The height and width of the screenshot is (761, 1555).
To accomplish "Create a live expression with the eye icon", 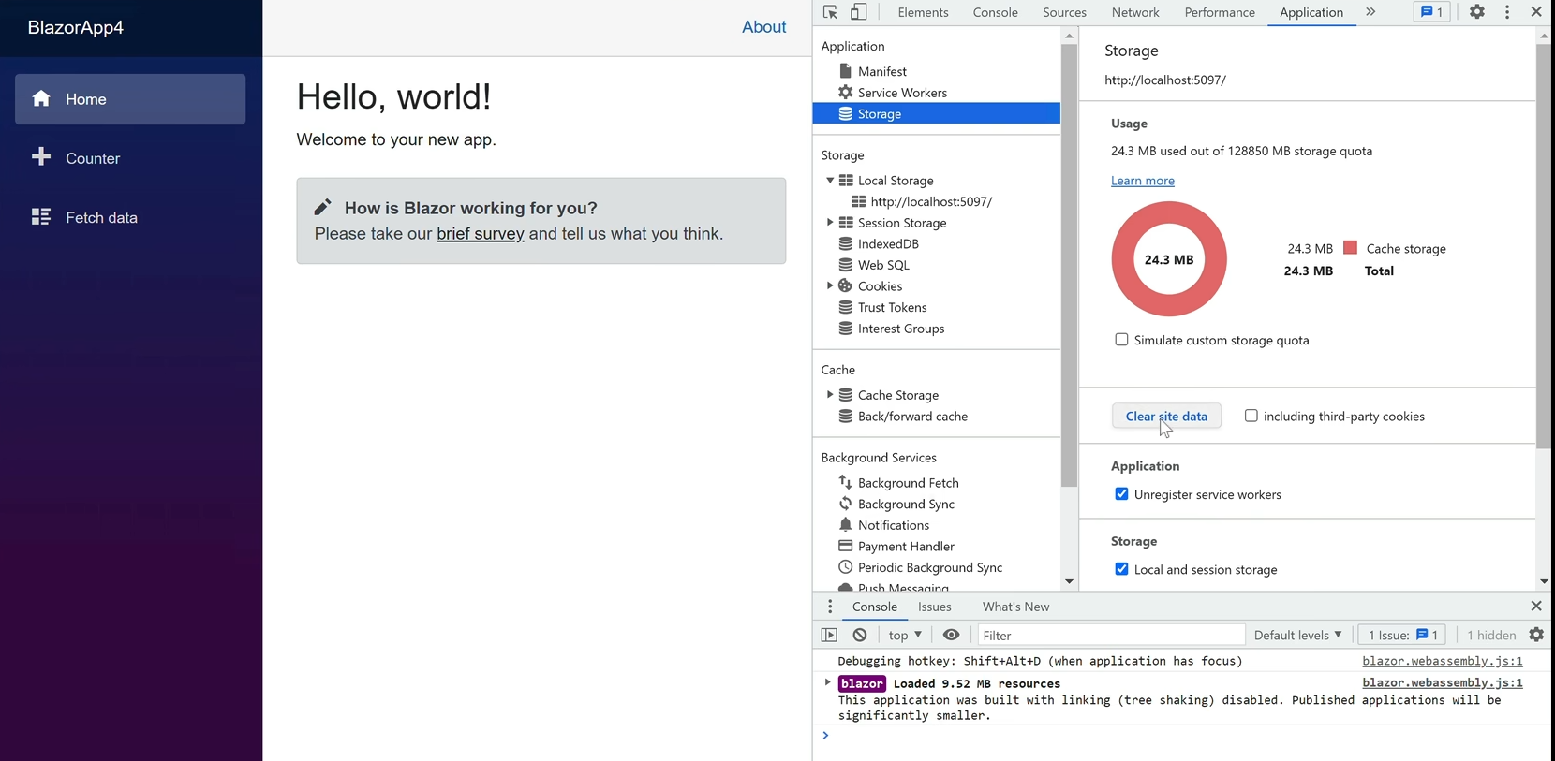I will pos(951,635).
